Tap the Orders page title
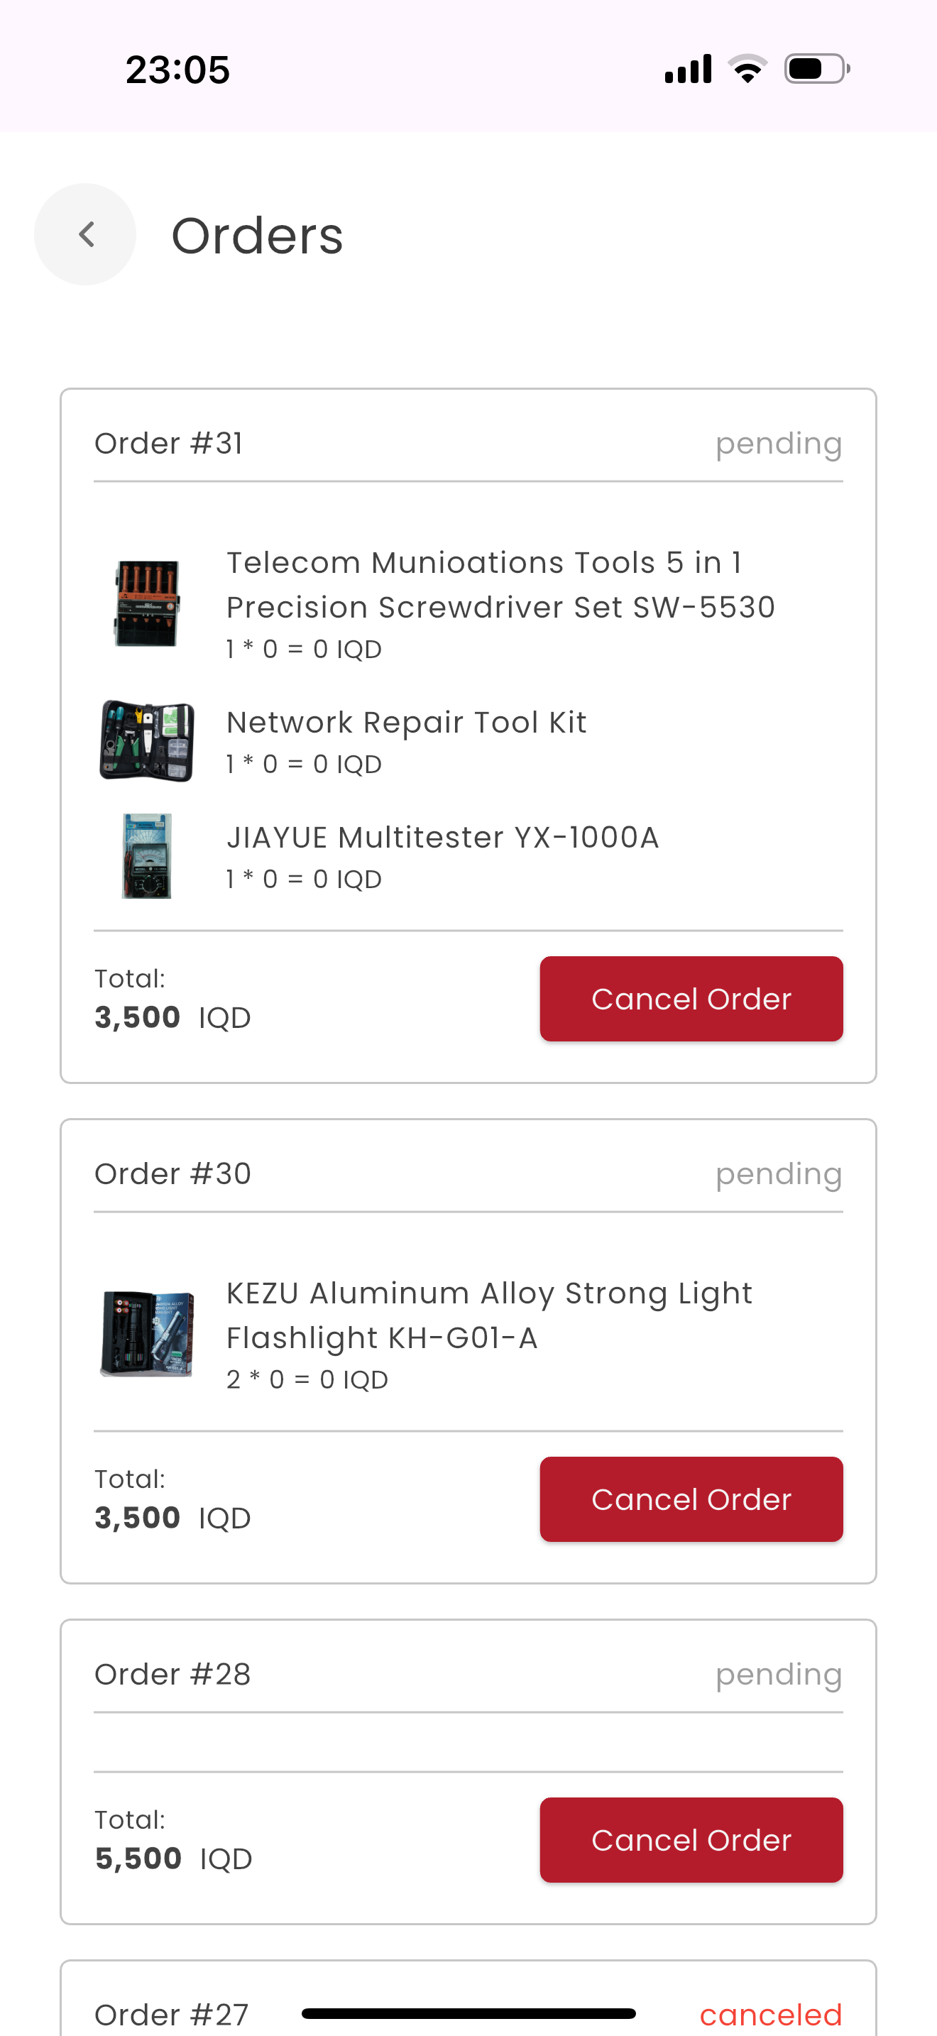Image resolution: width=937 pixels, height=2036 pixels. tap(258, 236)
